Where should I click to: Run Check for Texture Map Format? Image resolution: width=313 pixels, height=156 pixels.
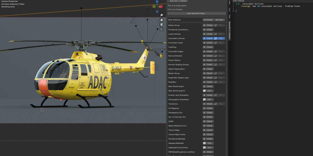tap(208, 135)
